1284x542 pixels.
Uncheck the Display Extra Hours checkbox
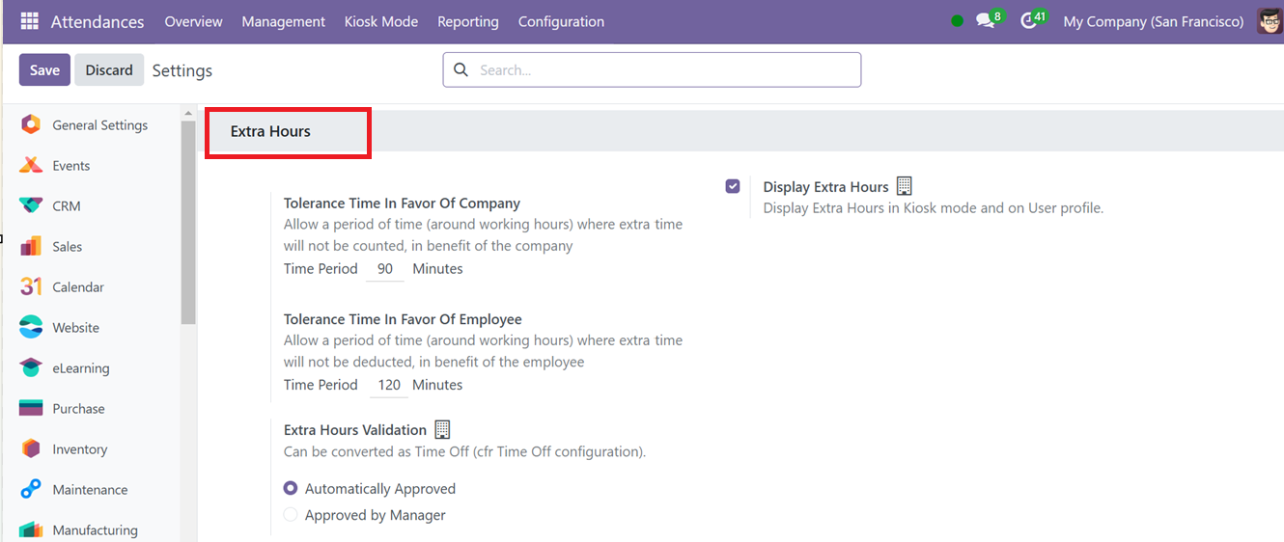pos(733,186)
